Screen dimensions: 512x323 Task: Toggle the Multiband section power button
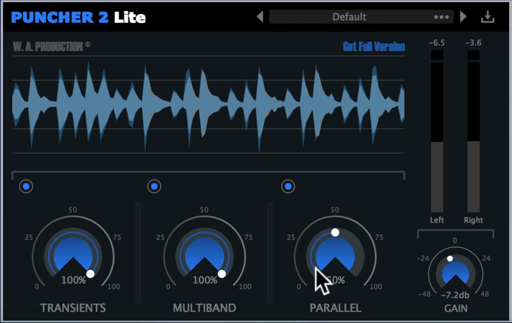coord(154,186)
